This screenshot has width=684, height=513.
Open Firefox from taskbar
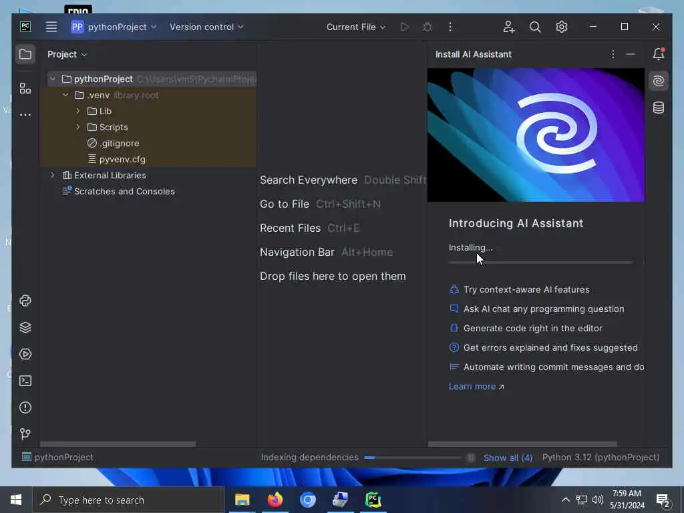pos(275,500)
